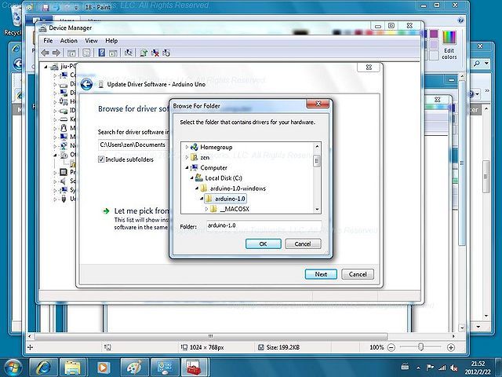The height and width of the screenshot is (377, 502).
Task: Click the Local Disk (C:) drive icon
Action: click(x=199, y=178)
